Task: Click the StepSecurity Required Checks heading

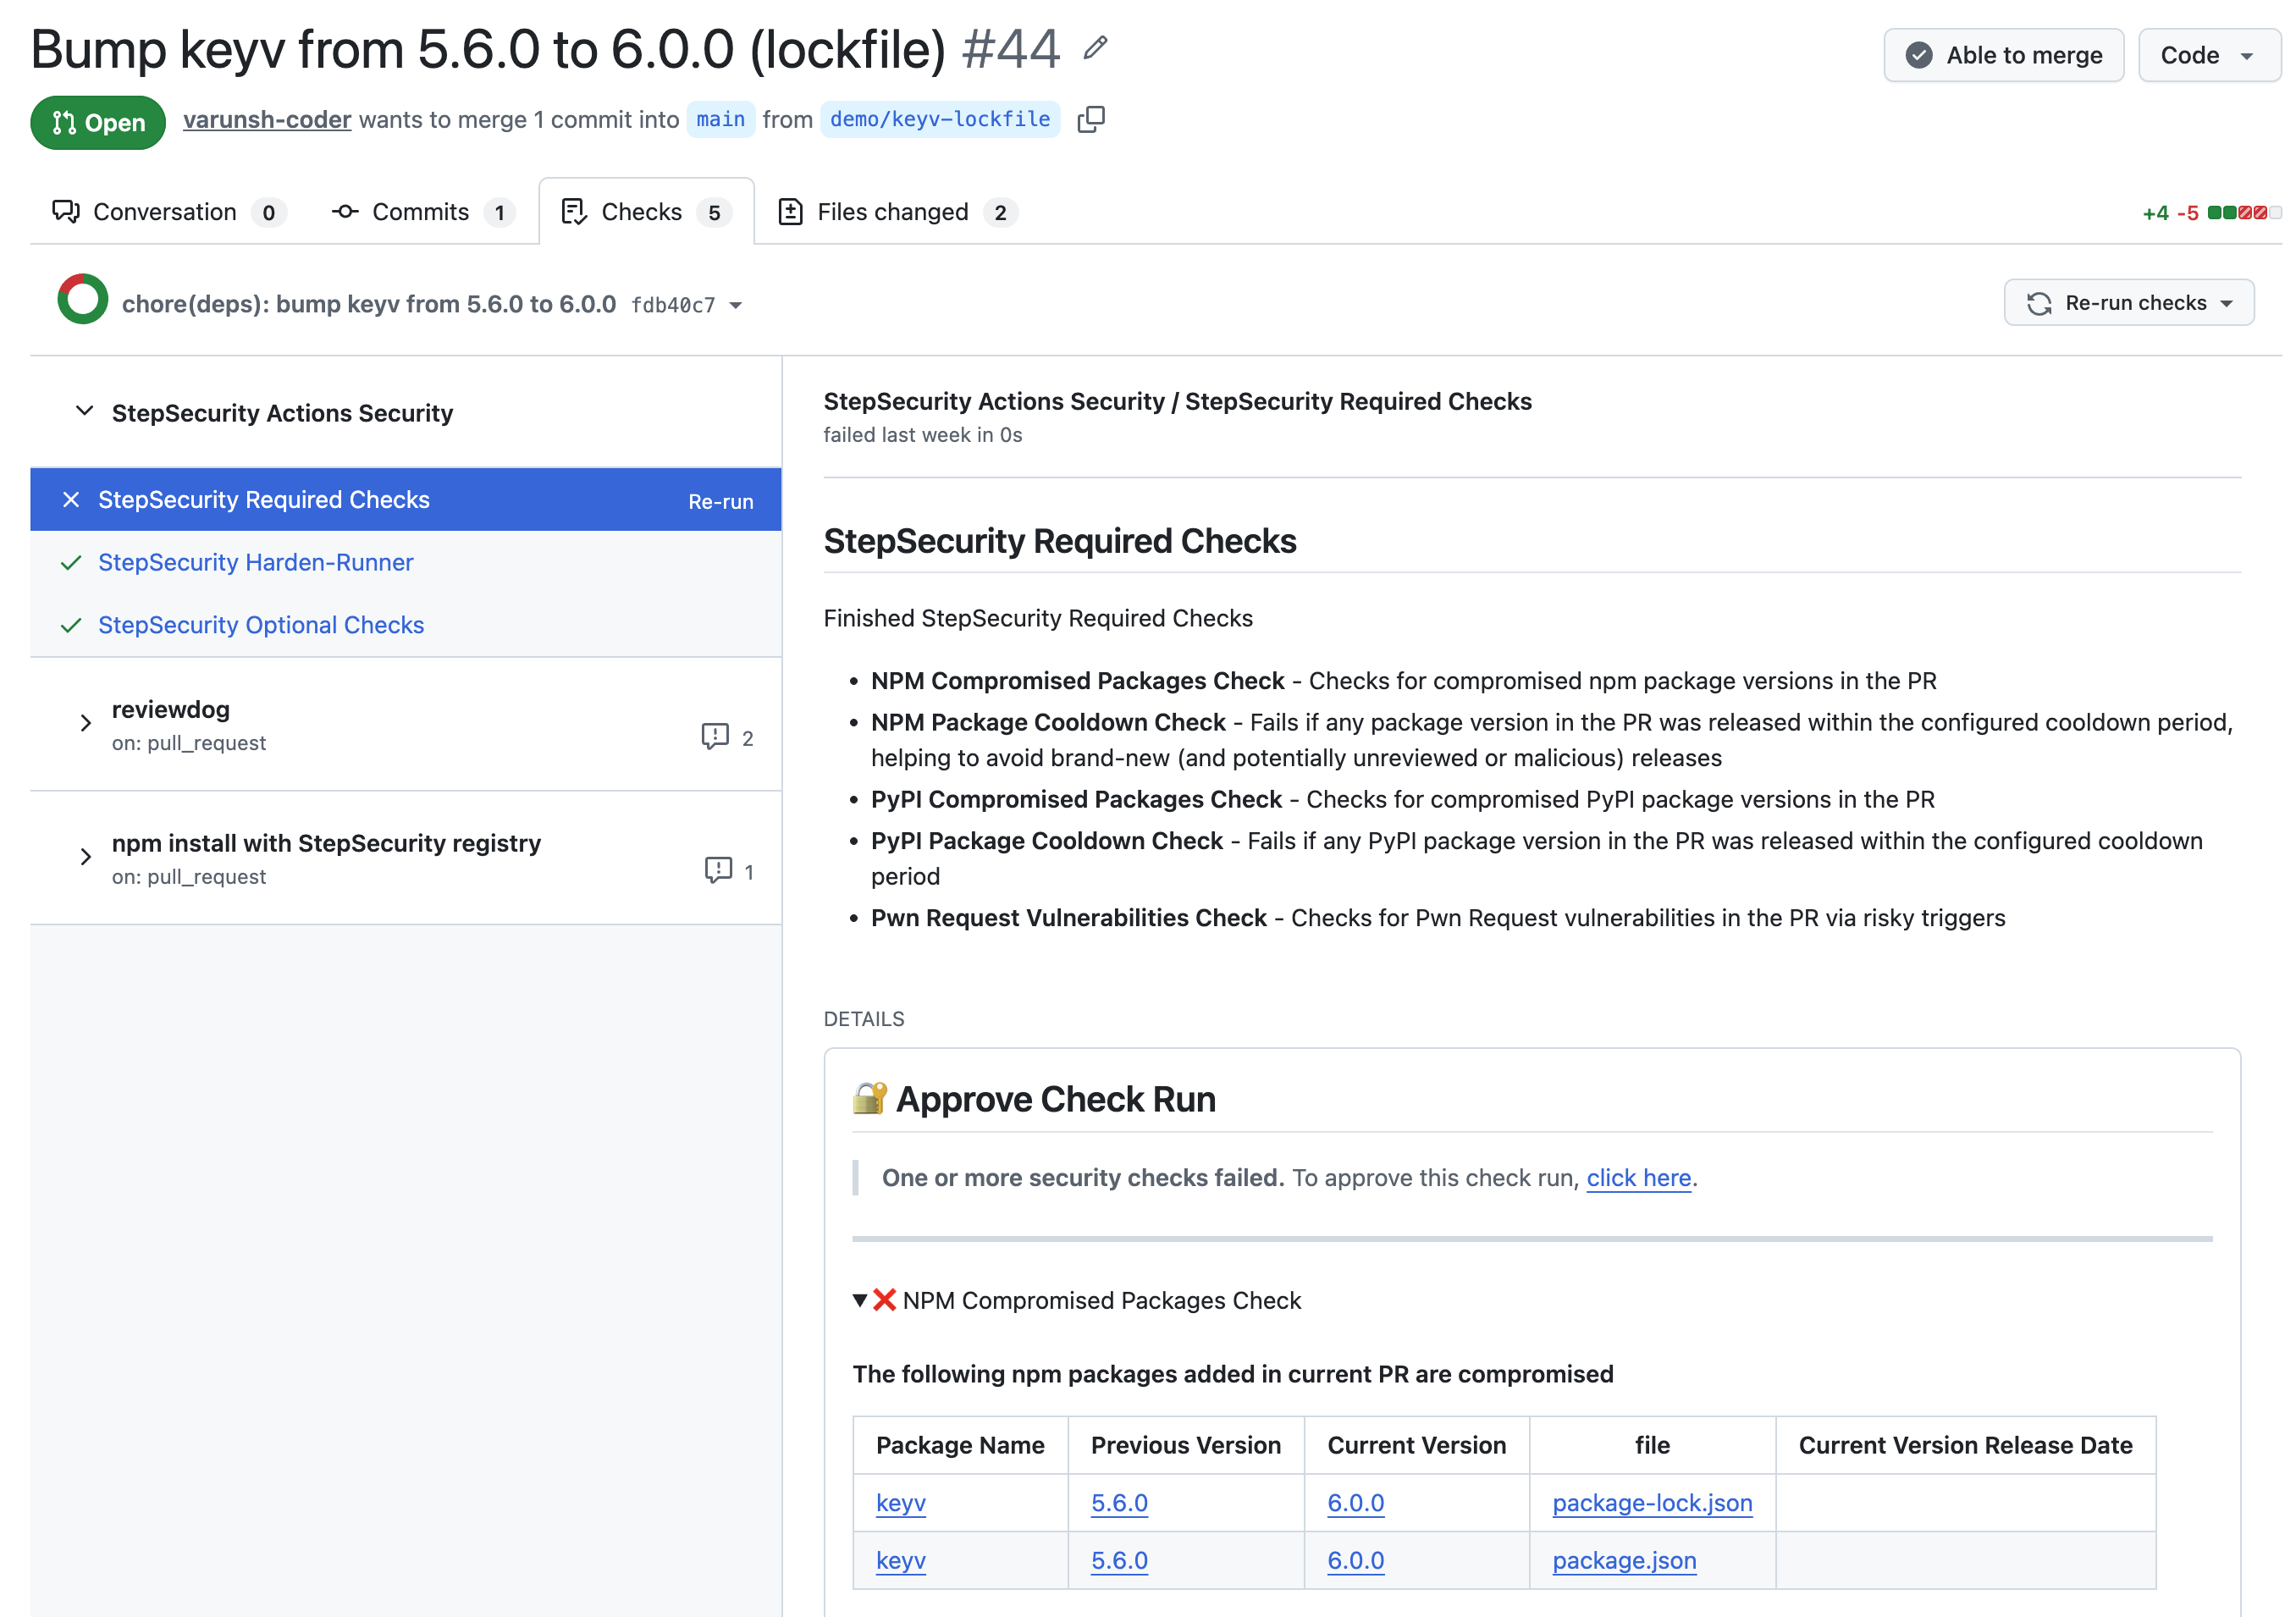Action: point(1059,540)
